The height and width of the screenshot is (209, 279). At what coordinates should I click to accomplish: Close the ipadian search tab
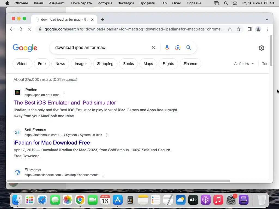92,20
